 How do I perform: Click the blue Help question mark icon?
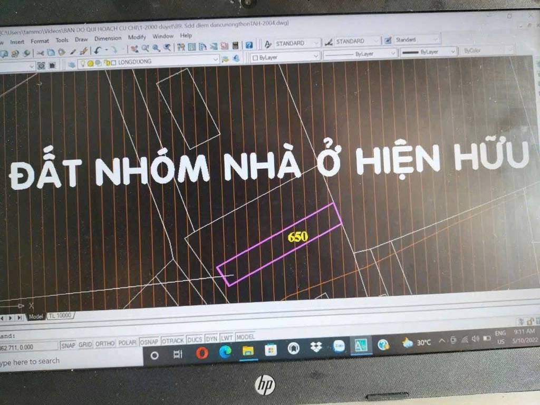click(x=249, y=45)
